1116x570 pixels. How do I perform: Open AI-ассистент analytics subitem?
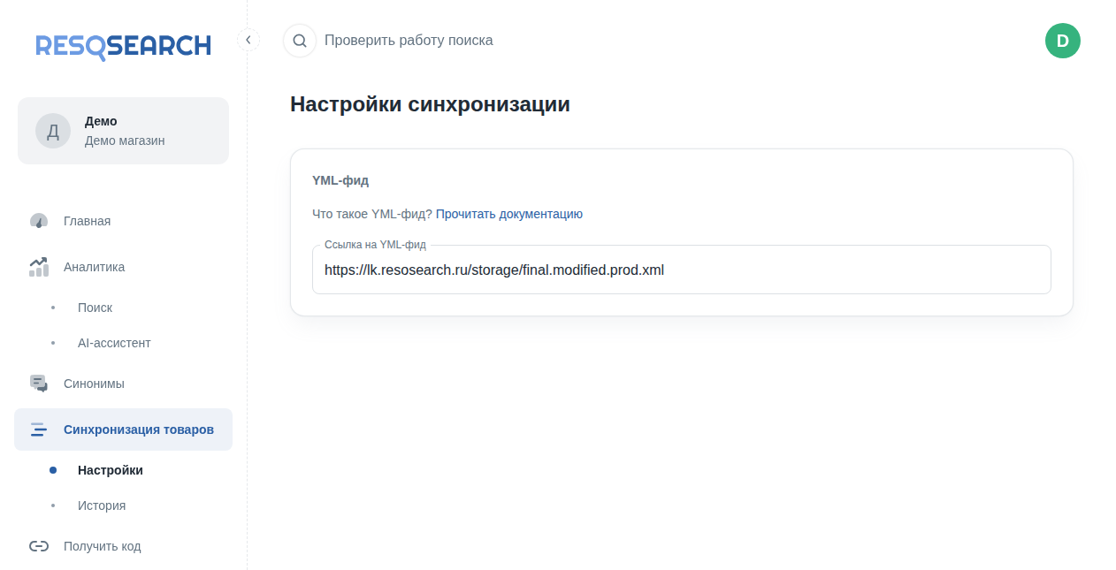[x=123, y=343]
